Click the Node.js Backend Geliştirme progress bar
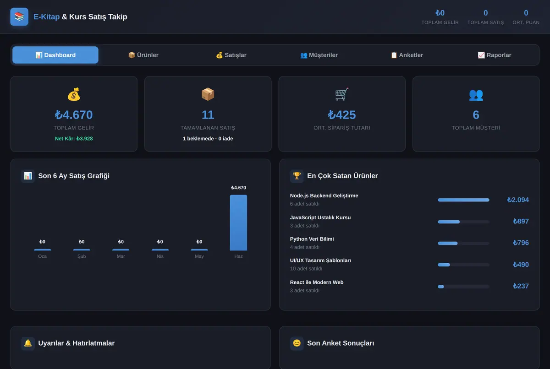This screenshot has height=369, width=550. [x=463, y=200]
